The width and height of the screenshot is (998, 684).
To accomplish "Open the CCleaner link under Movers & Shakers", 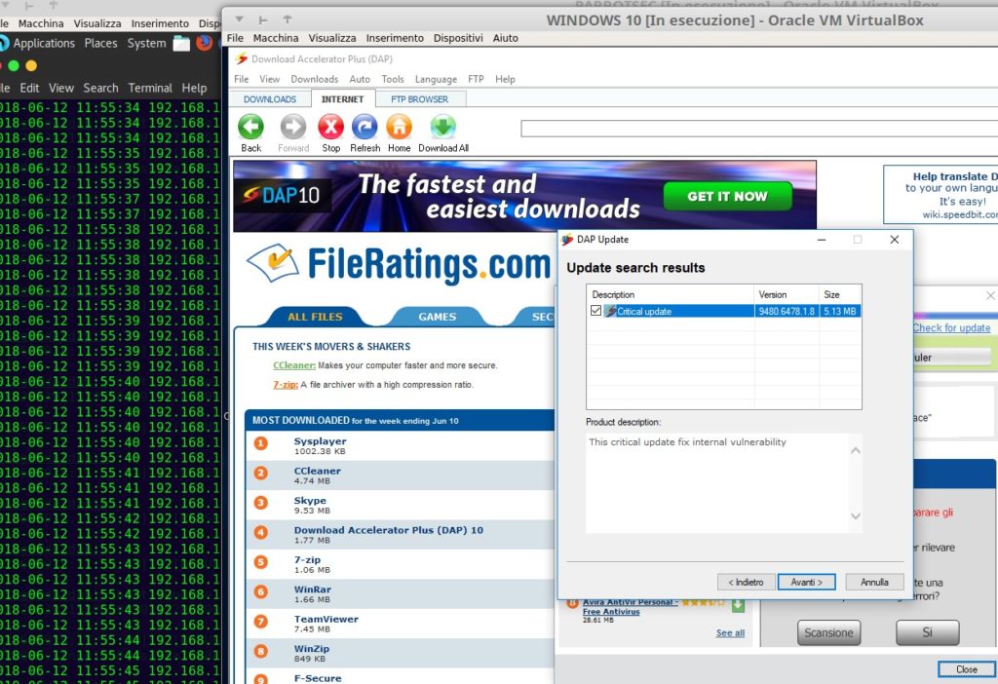I will (294, 365).
